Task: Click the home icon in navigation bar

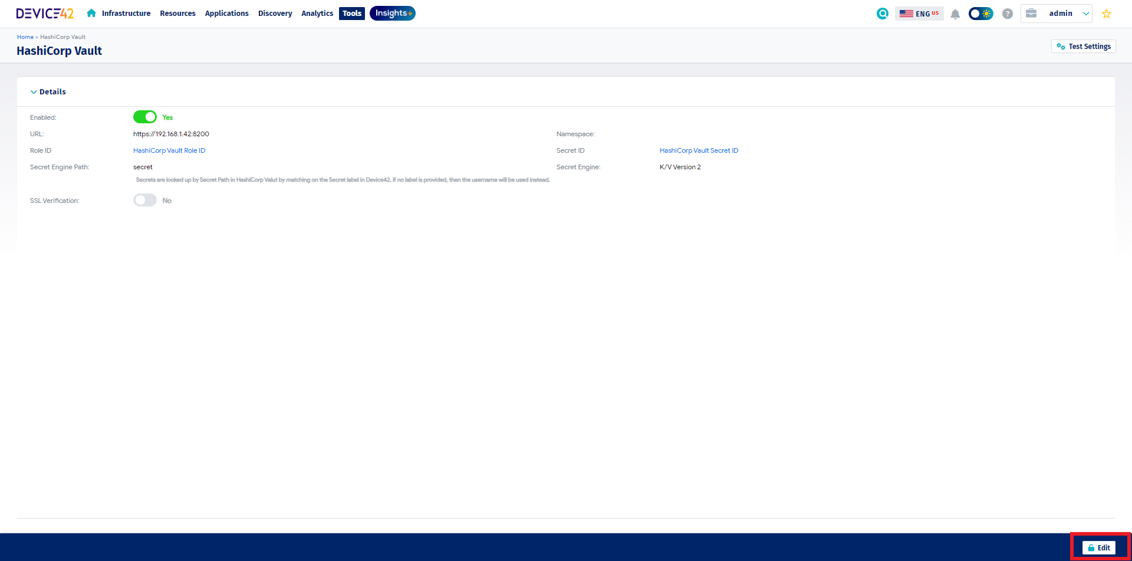Action: (x=91, y=13)
